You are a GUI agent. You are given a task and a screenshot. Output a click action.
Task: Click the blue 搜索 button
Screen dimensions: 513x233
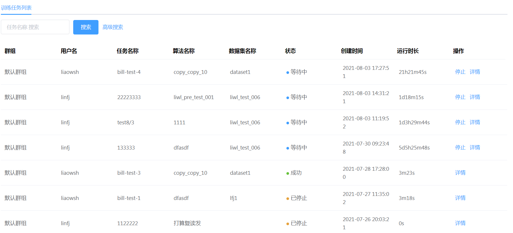click(86, 27)
